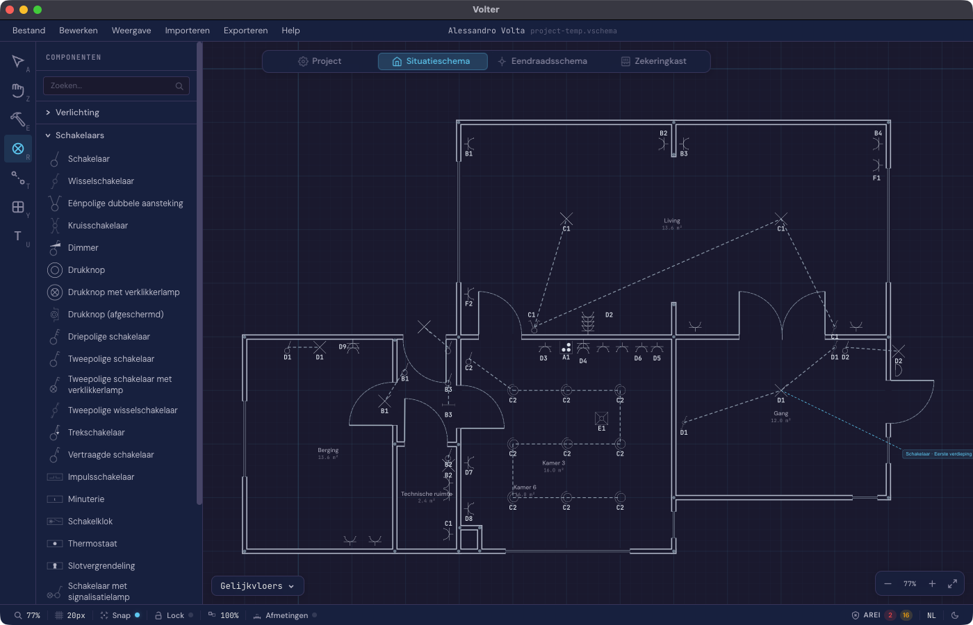
Task: Click the NL language button
Action: pyautogui.click(x=931, y=615)
